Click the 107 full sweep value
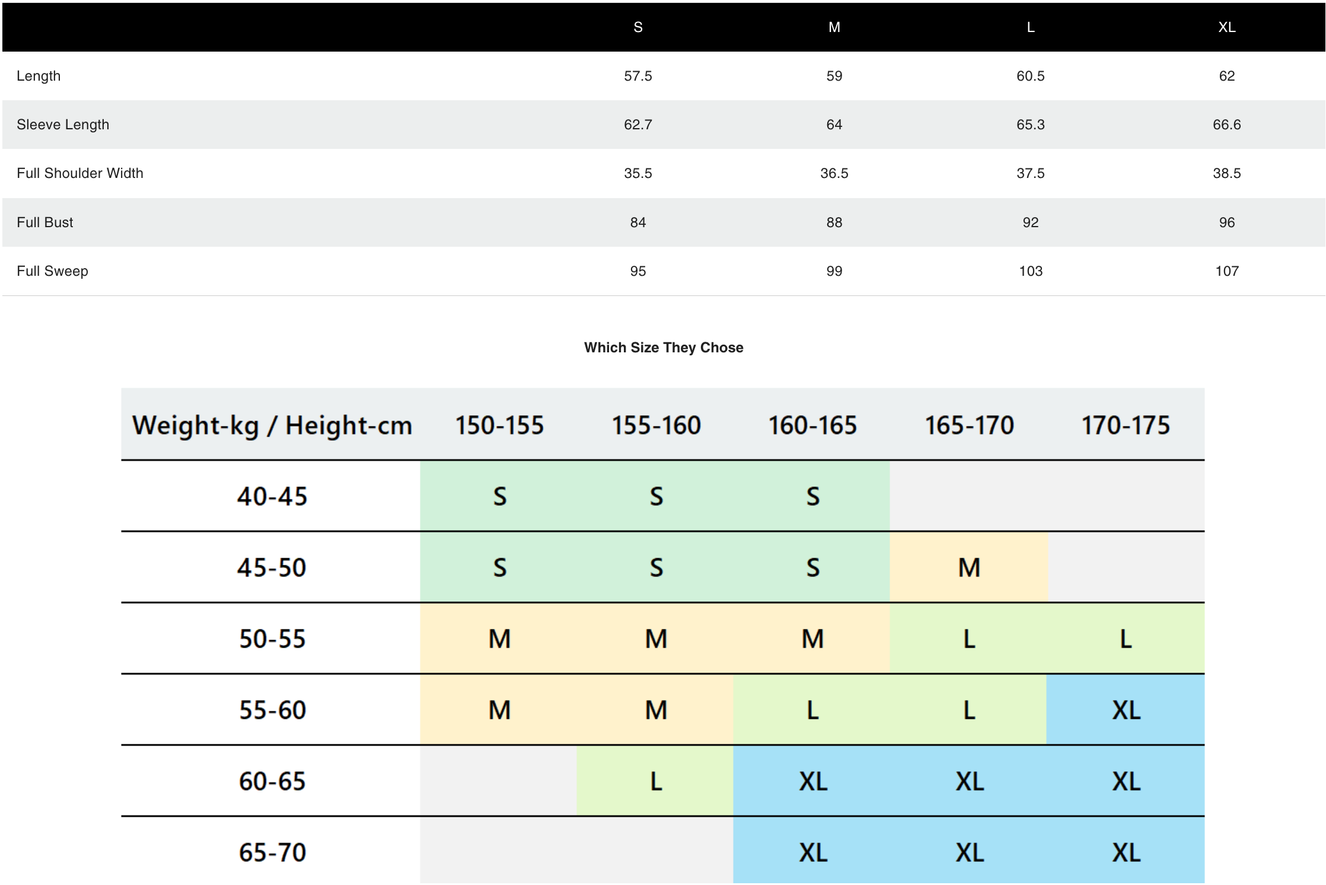Viewport: 1326px width, 885px height. click(x=1226, y=271)
